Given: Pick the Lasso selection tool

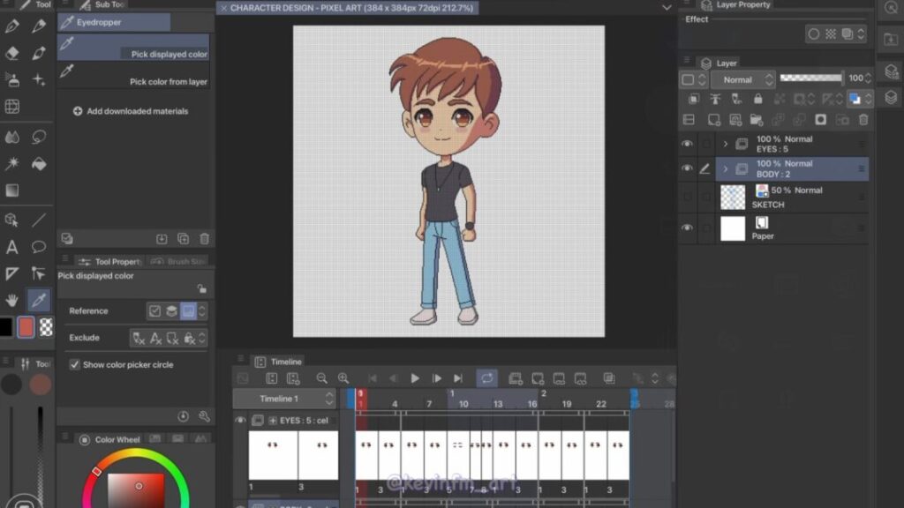Looking at the screenshot, I should click(x=39, y=137).
